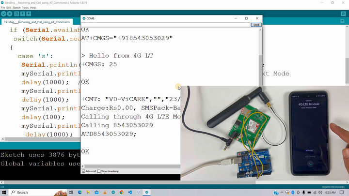Click the AT+CMGS="+918543053029" line
The height and width of the screenshot is (196, 349).
(x=127, y=38)
